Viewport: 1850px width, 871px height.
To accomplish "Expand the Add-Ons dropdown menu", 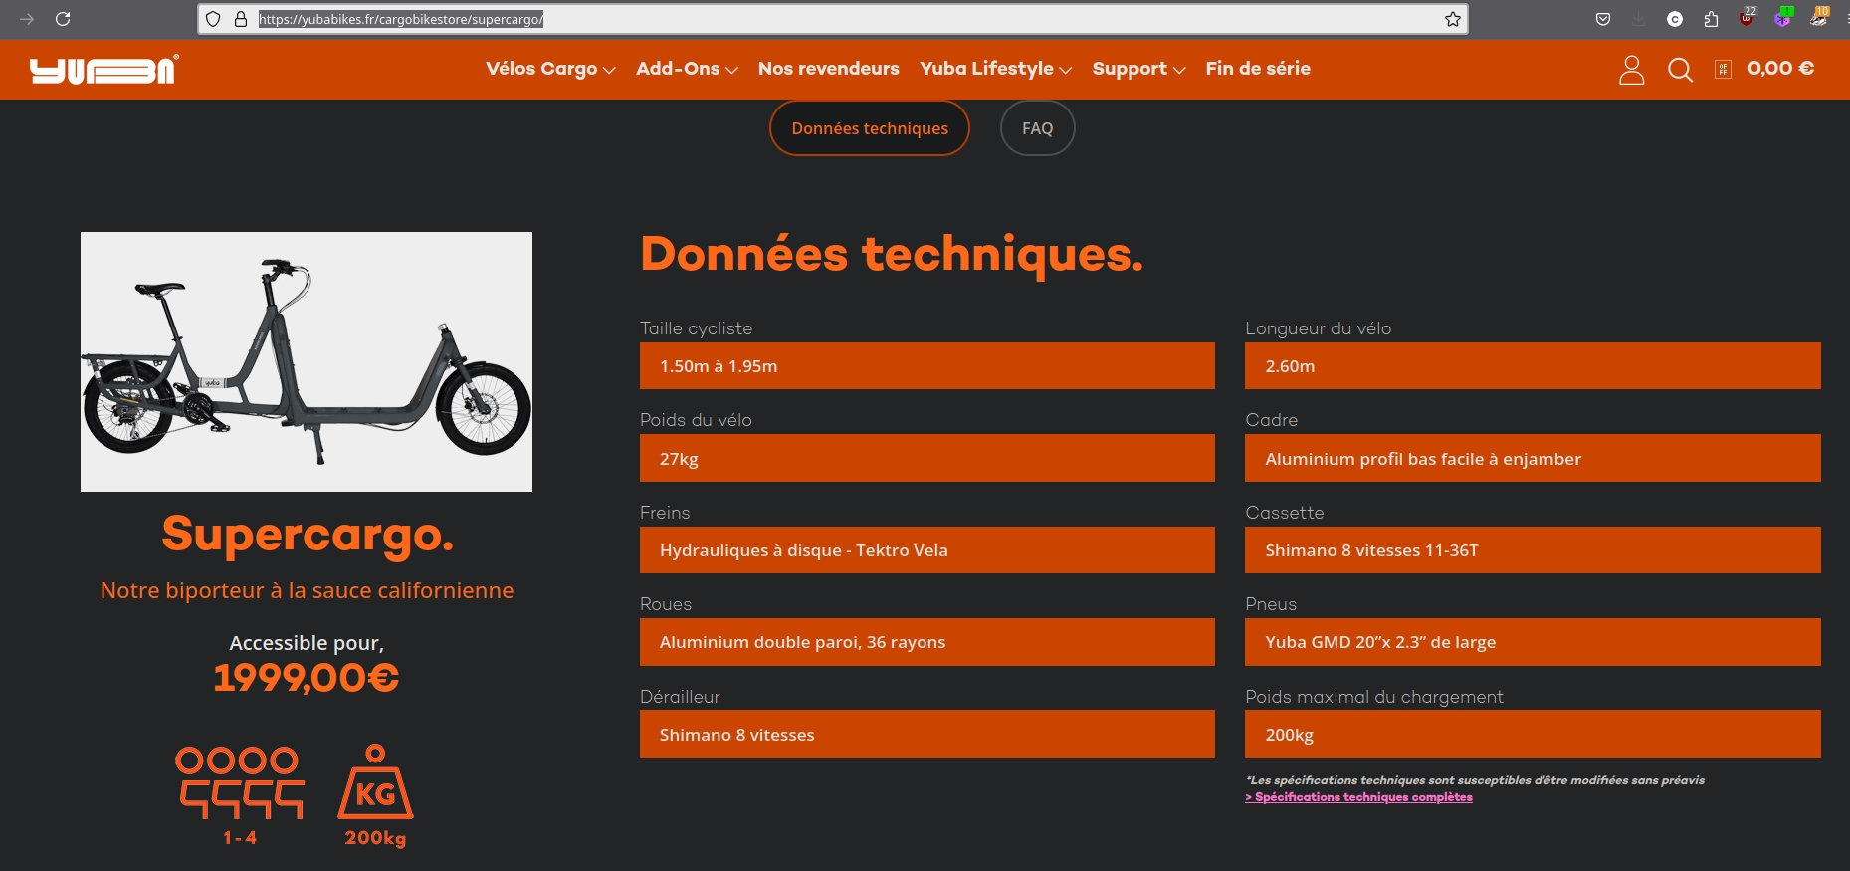I will pyautogui.click(x=687, y=69).
